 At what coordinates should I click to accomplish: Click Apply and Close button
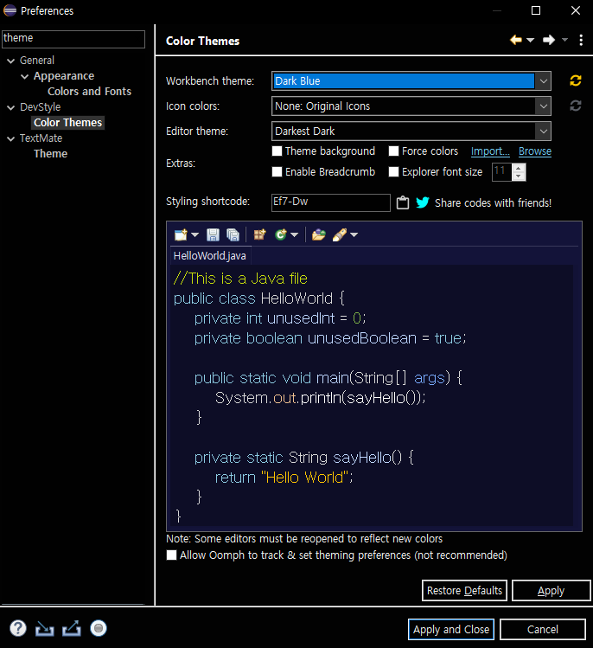pyautogui.click(x=451, y=629)
